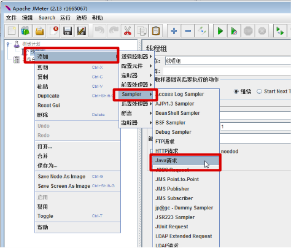Viewport: 291px width, 248px height.
Task: Expand the 监听器 submenu
Action: pos(136,123)
